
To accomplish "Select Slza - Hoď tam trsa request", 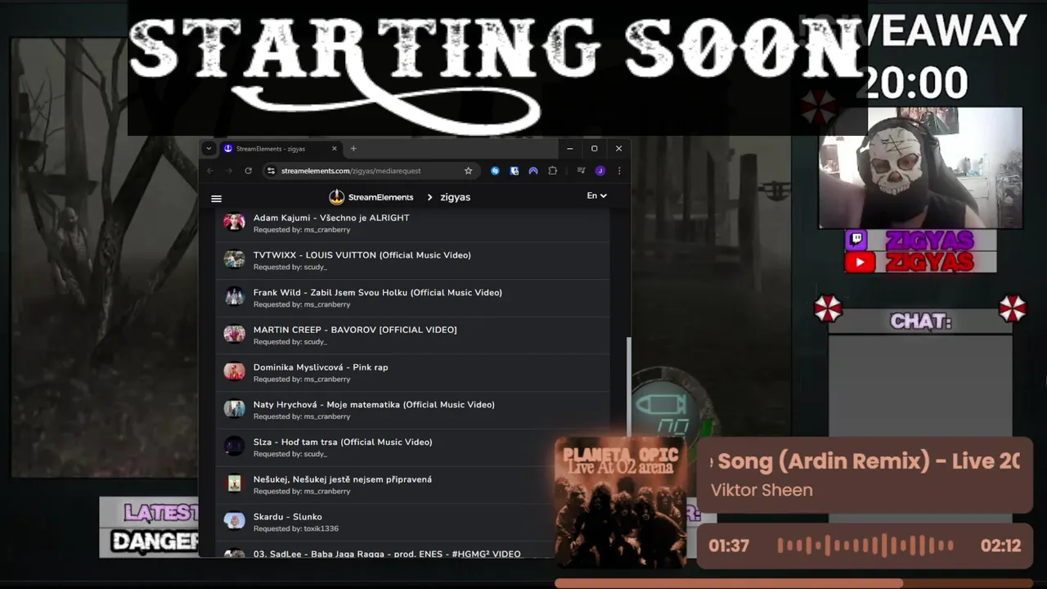I will pyautogui.click(x=412, y=447).
